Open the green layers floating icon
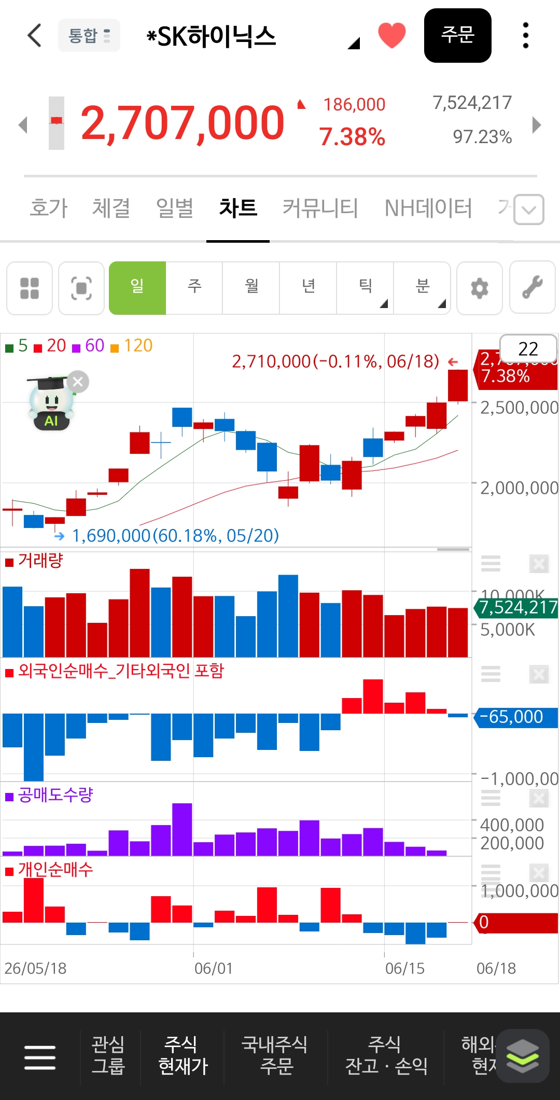Image resolution: width=560 pixels, height=1100 pixels. click(523, 1056)
